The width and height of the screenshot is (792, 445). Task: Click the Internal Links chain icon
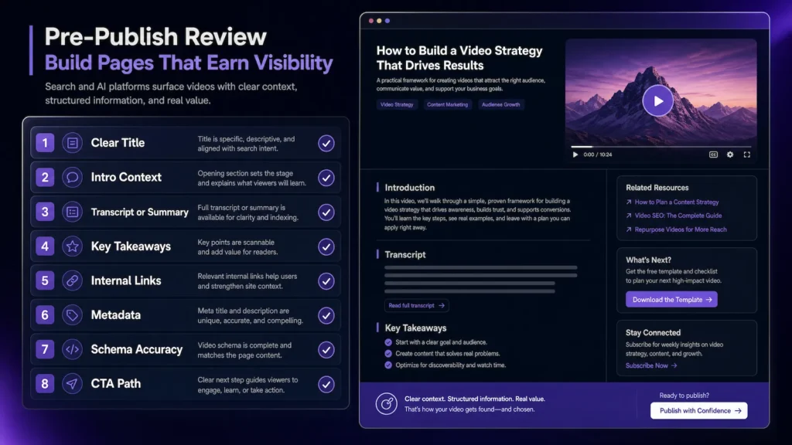[72, 280]
